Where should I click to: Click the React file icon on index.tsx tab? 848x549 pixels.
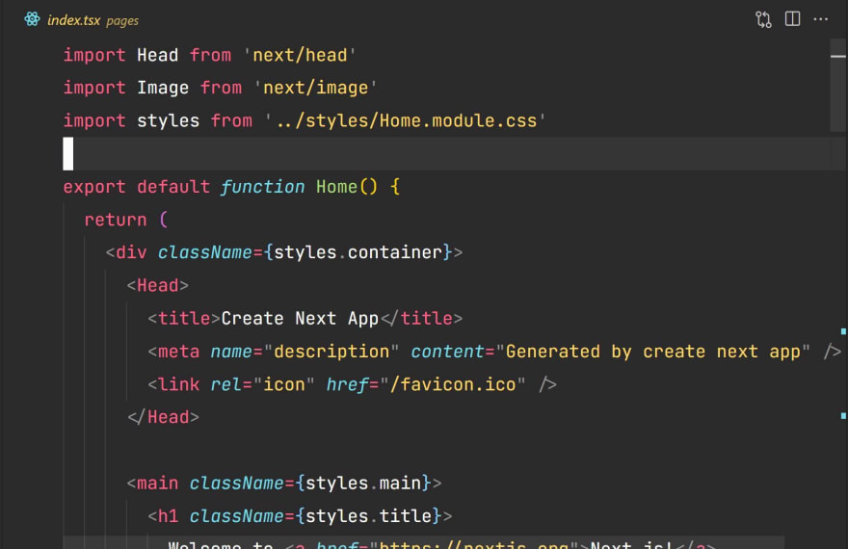(32, 19)
